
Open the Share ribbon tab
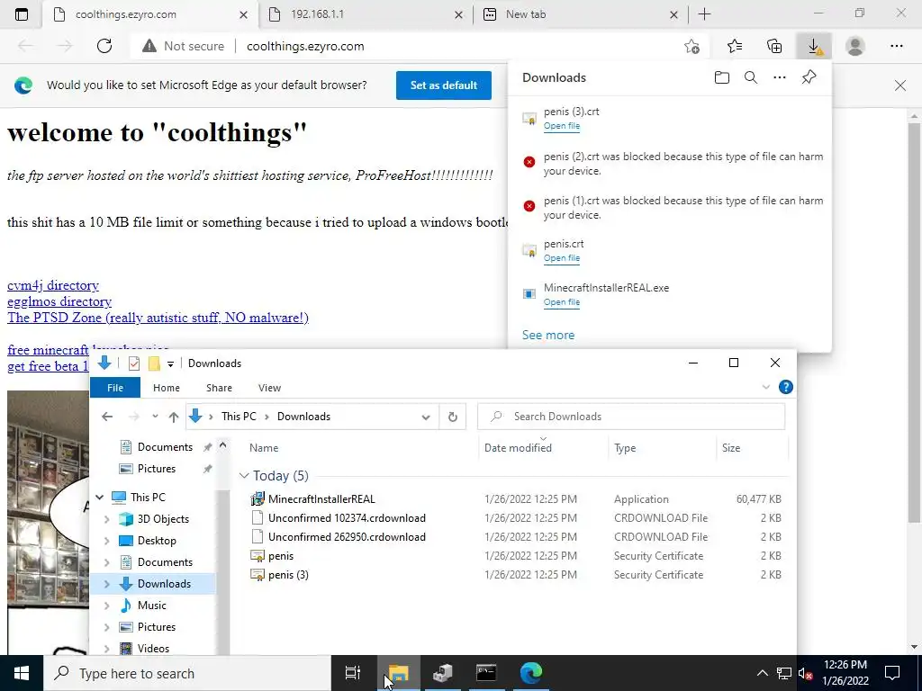220,388
